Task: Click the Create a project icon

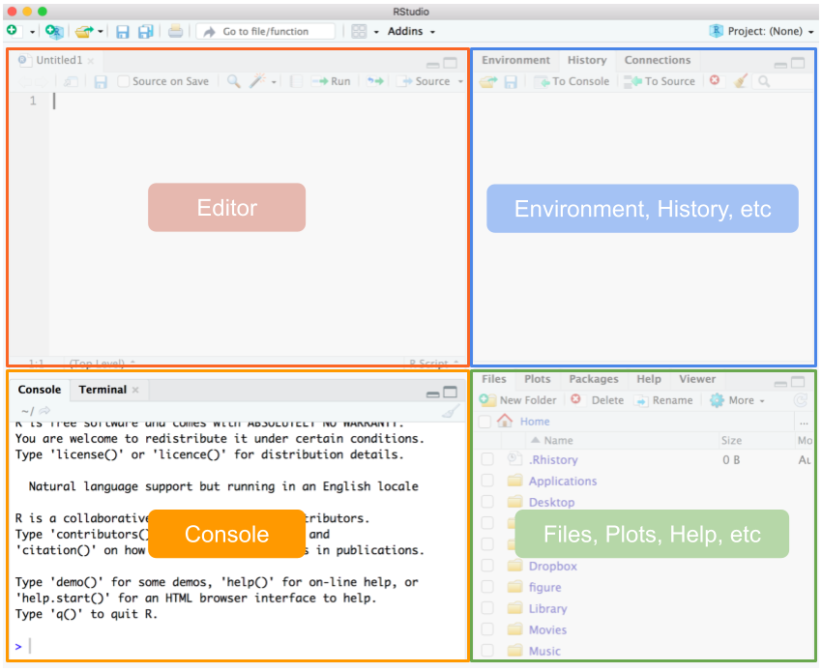Action: coord(54,32)
